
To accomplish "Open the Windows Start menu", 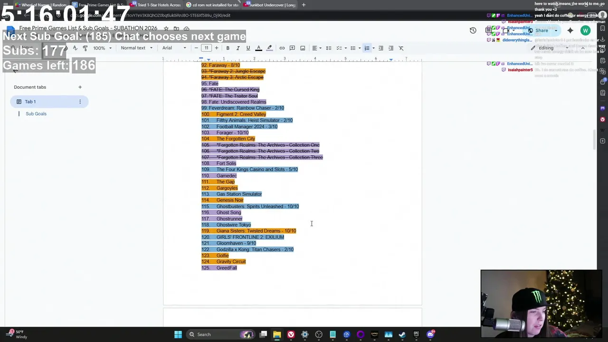I will coord(178,334).
